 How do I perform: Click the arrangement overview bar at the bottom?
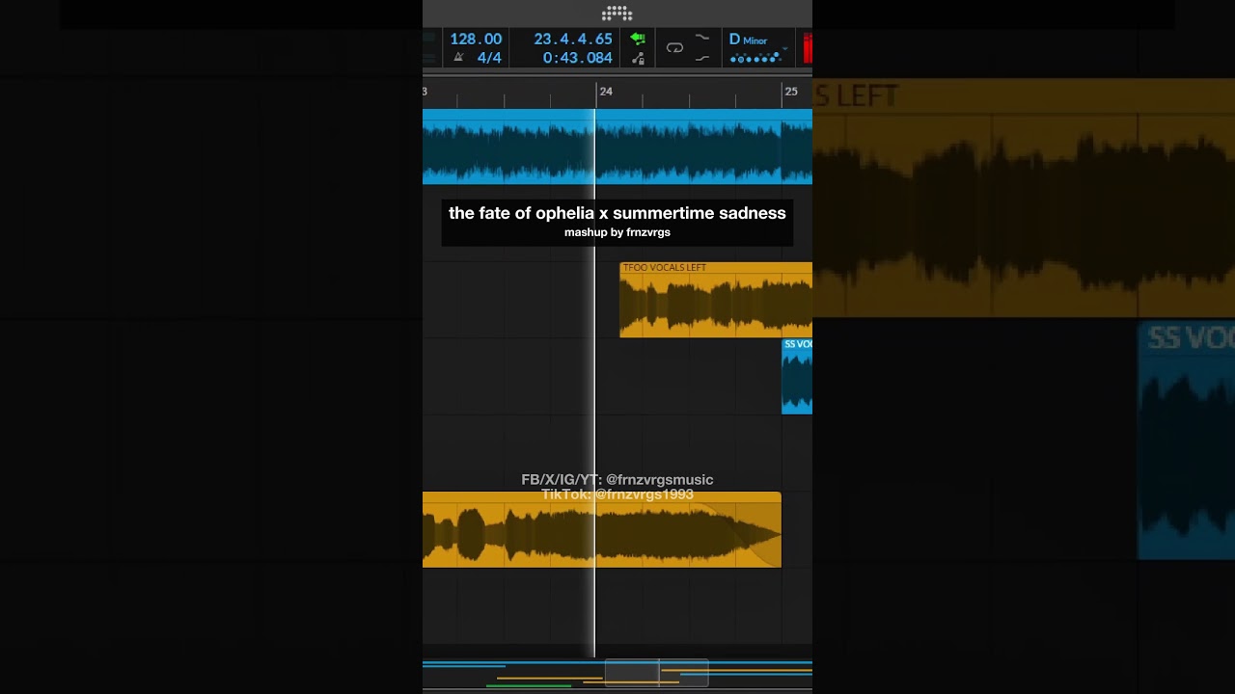[617, 673]
